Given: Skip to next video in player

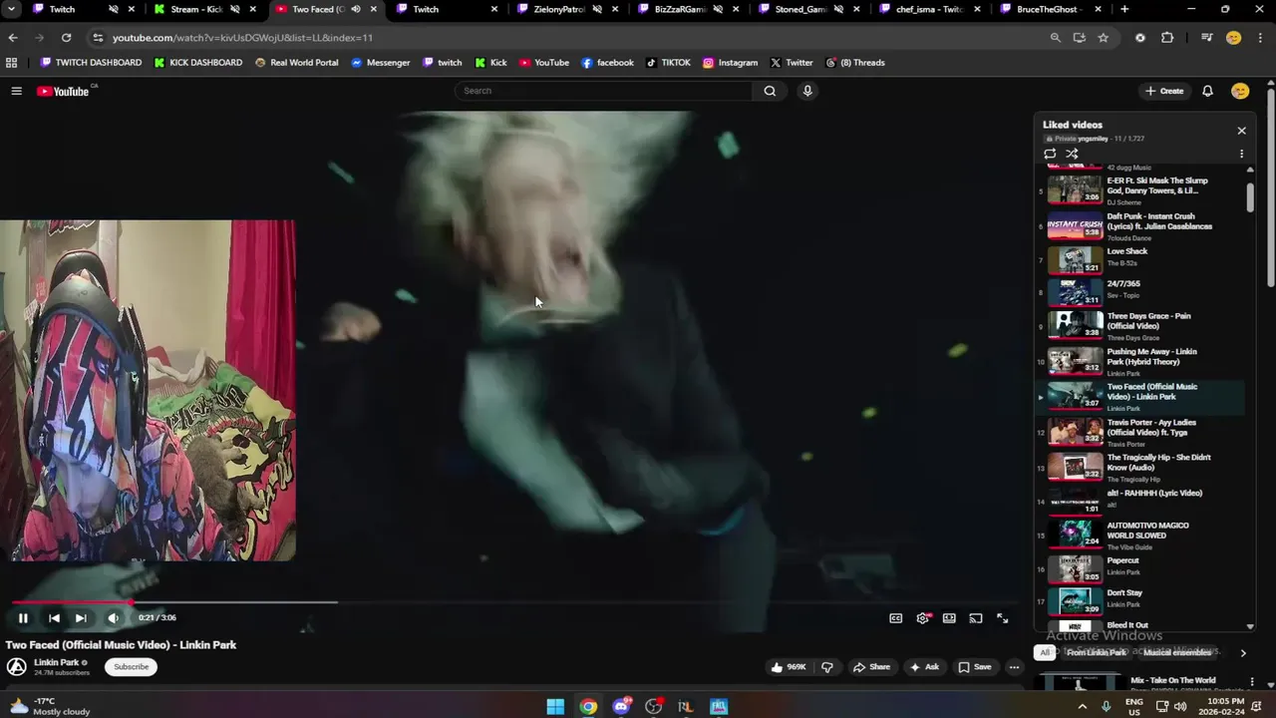Looking at the screenshot, I should coord(81,618).
